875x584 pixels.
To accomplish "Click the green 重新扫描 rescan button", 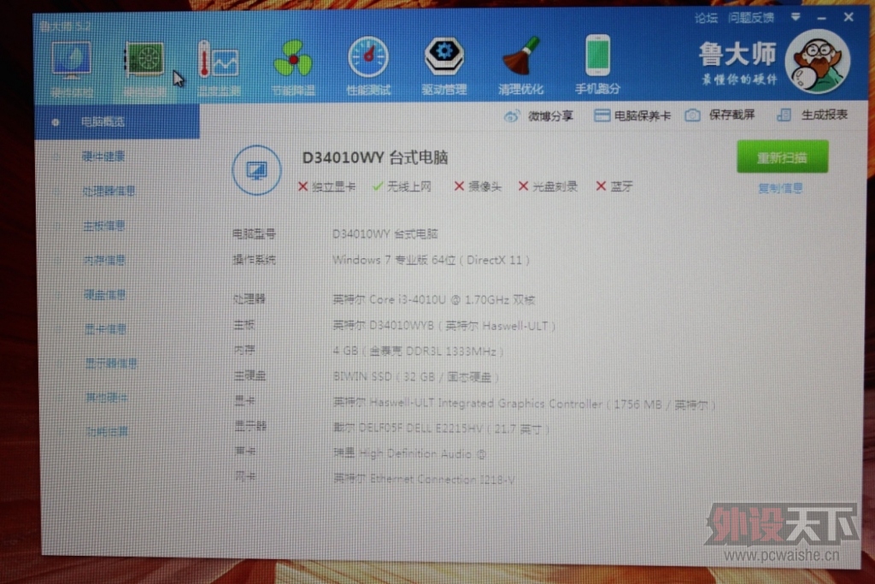I will tap(782, 157).
